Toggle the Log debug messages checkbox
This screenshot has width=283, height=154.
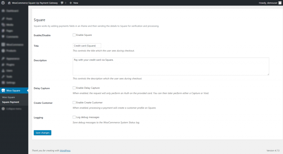74,117
